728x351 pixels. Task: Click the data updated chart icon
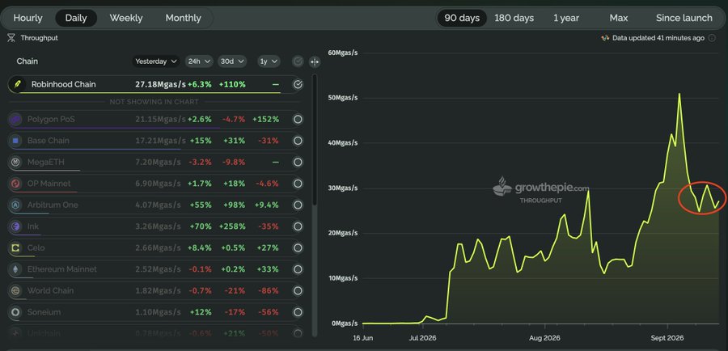[605, 38]
